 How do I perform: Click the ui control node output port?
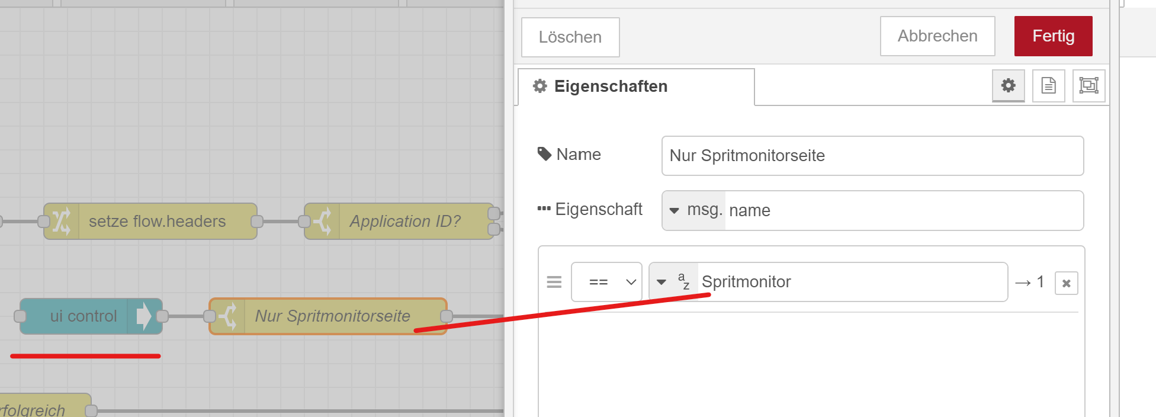pyautogui.click(x=163, y=316)
